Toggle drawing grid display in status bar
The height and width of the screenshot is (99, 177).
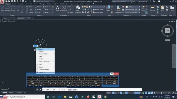[113, 93]
